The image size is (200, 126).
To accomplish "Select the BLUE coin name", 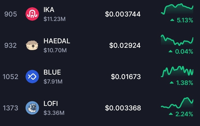I will tap(52, 72).
